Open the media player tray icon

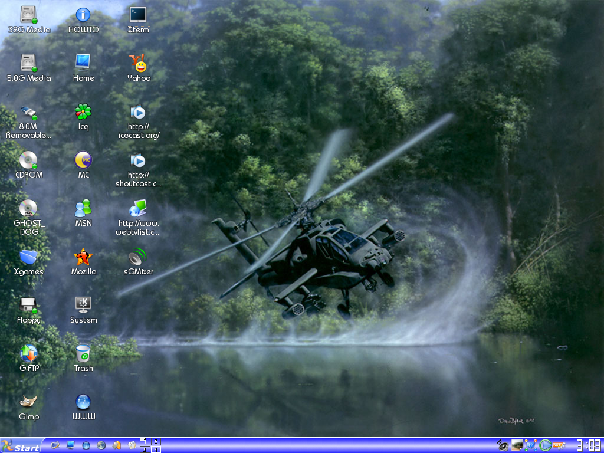[x=544, y=445]
